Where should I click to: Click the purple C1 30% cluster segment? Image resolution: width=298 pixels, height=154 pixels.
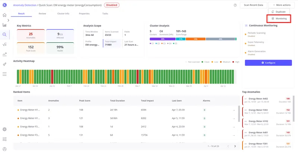click(162, 39)
